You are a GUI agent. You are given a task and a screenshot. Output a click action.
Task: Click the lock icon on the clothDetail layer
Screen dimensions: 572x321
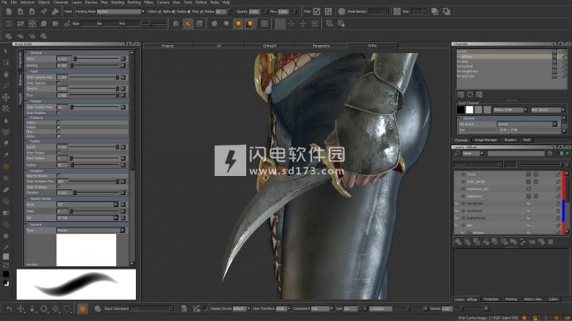click(558, 211)
